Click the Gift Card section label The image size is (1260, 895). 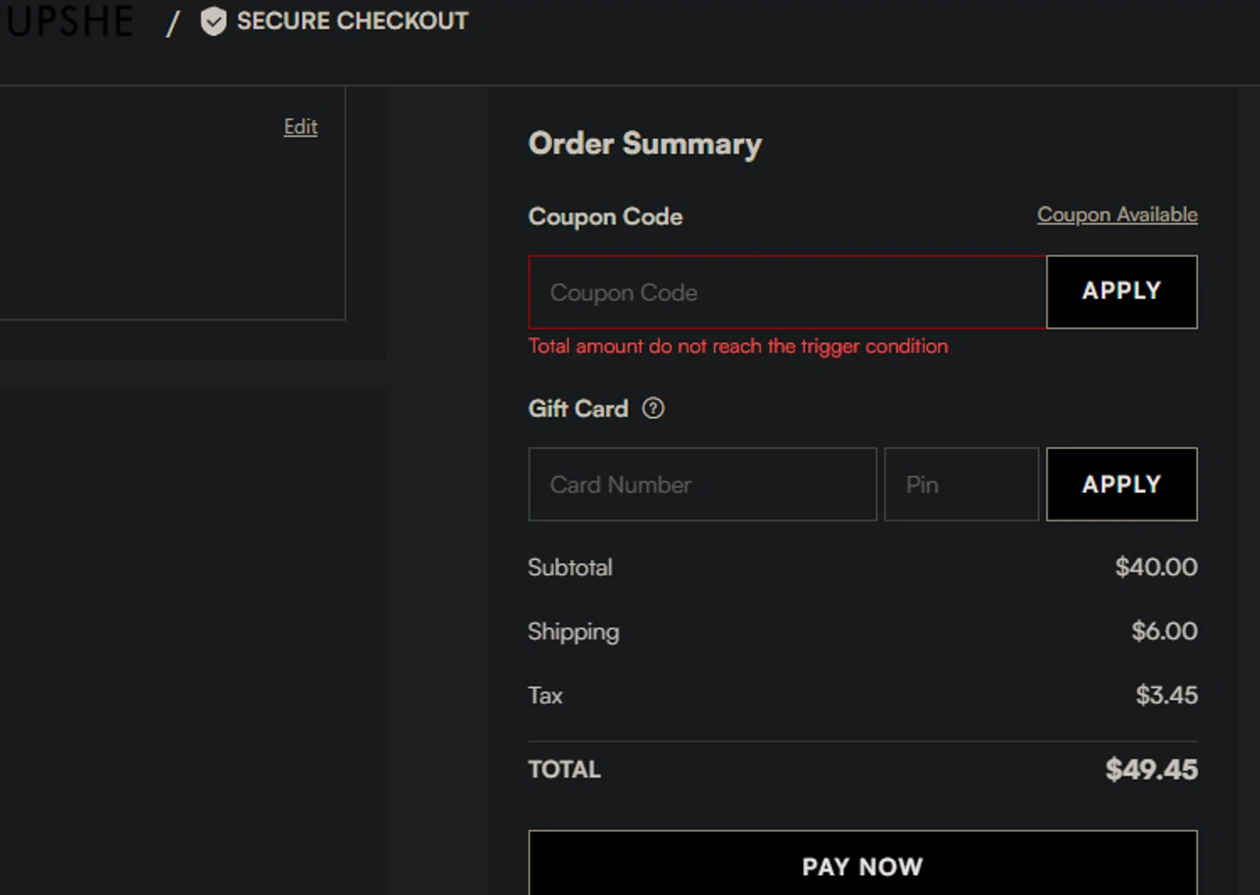[578, 409]
